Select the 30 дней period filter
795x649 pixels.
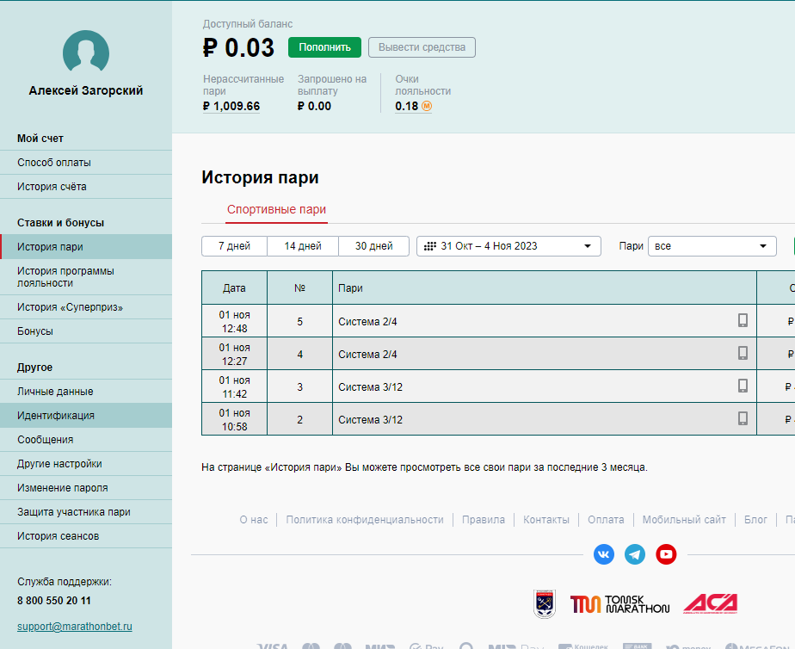pos(373,246)
